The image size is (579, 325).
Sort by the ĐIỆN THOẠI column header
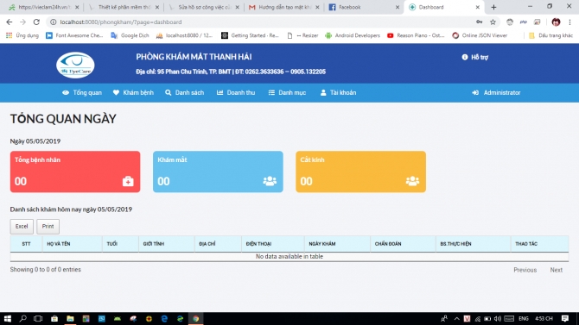click(x=273, y=244)
